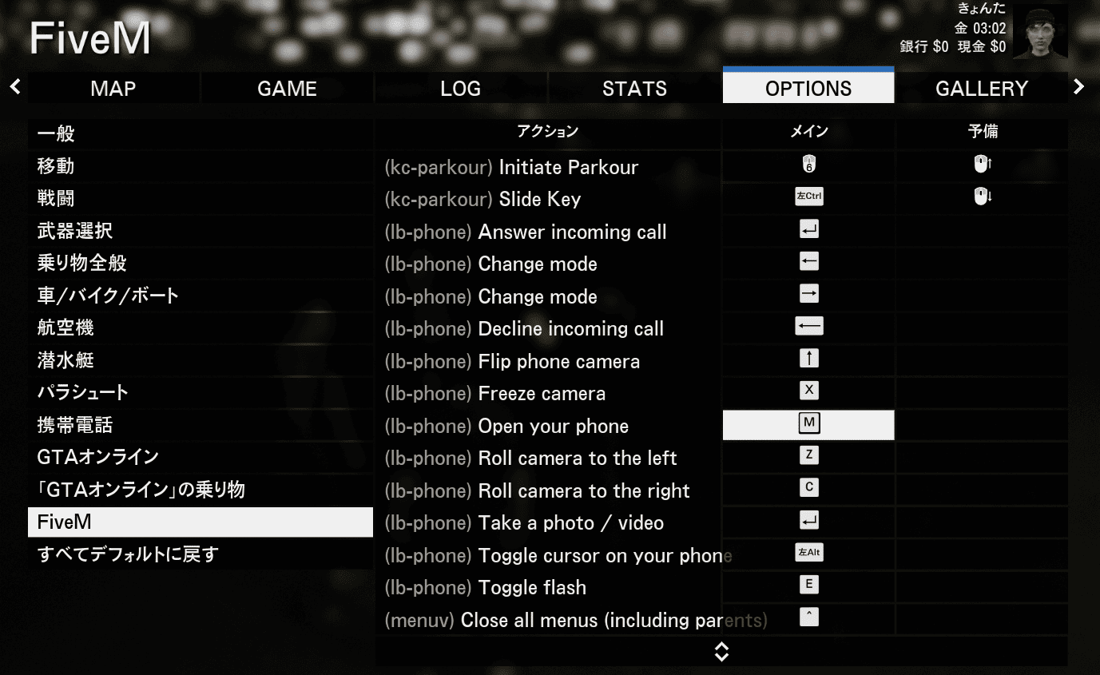Click Backspace key icon for Decline incoming call

808,326
